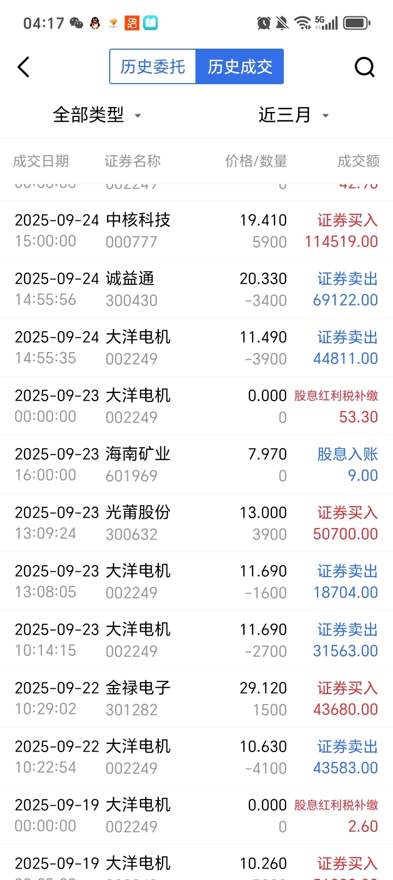Screen dimensions: 393x880
Task: Tap the Wi-Fi signal icon
Action: point(302,23)
